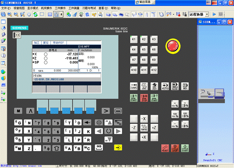The width and height of the screenshot is (234, 168).
Task: Click the red Reset key
Action: pos(165,148)
